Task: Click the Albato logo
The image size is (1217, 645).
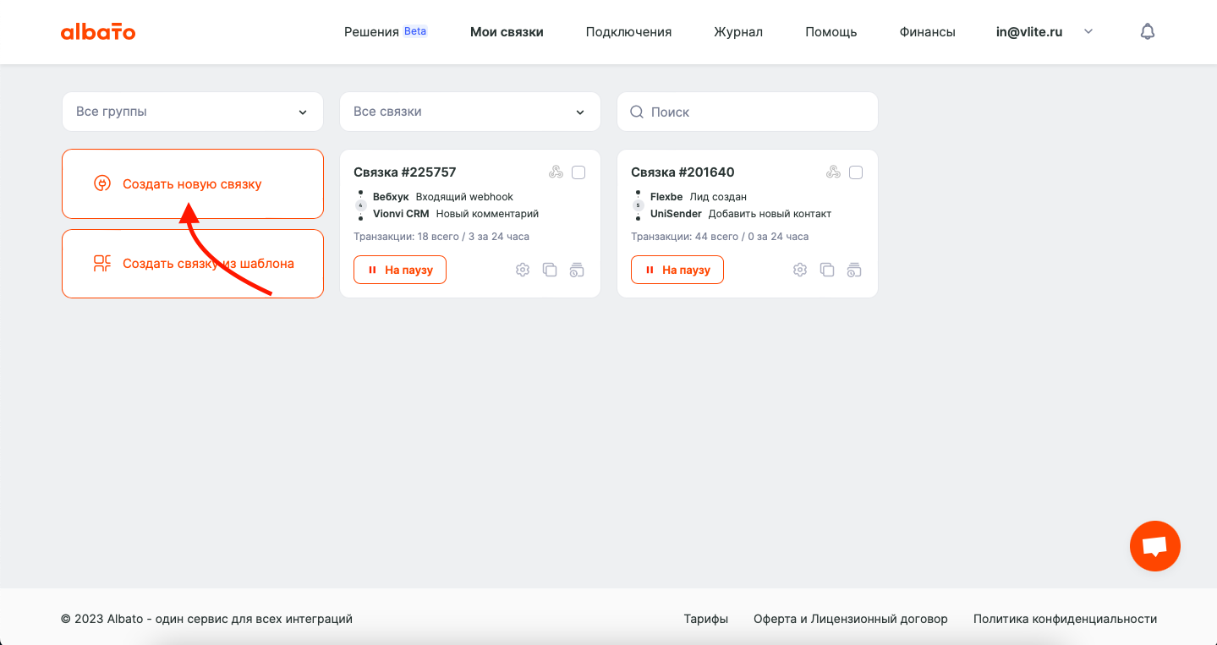Action: [x=98, y=32]
